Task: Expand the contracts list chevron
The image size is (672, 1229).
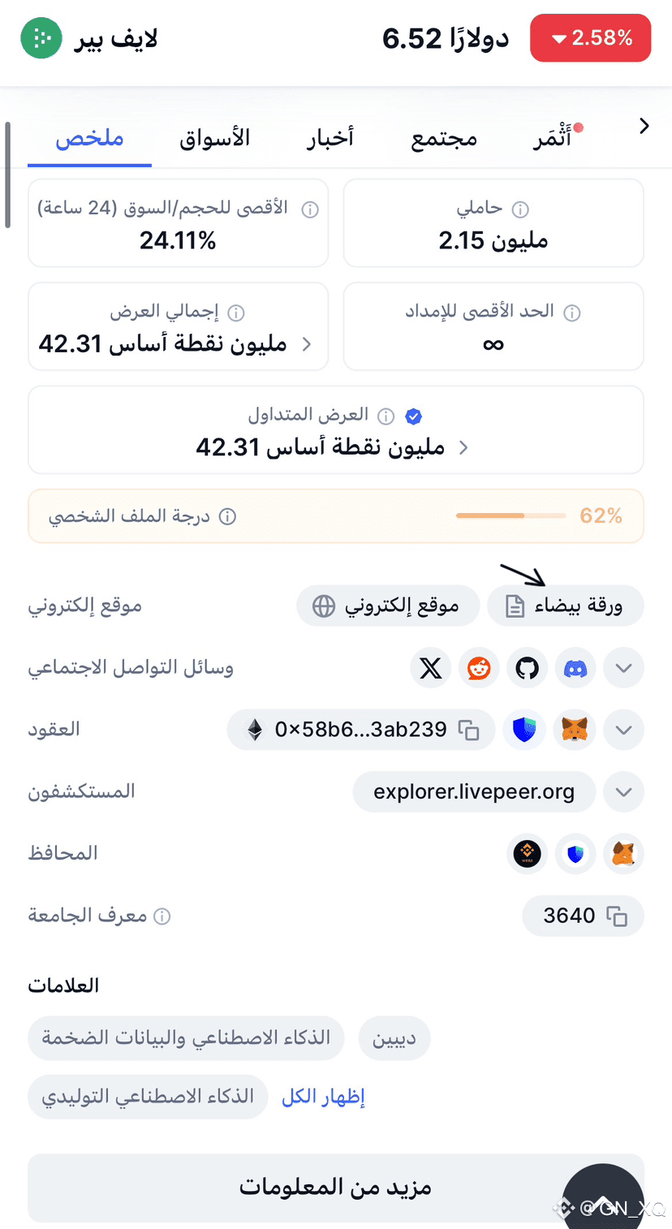Action: (x=624, y=730)
